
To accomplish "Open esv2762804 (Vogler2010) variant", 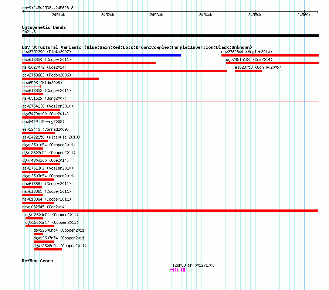I will click(x=247, y=52).
